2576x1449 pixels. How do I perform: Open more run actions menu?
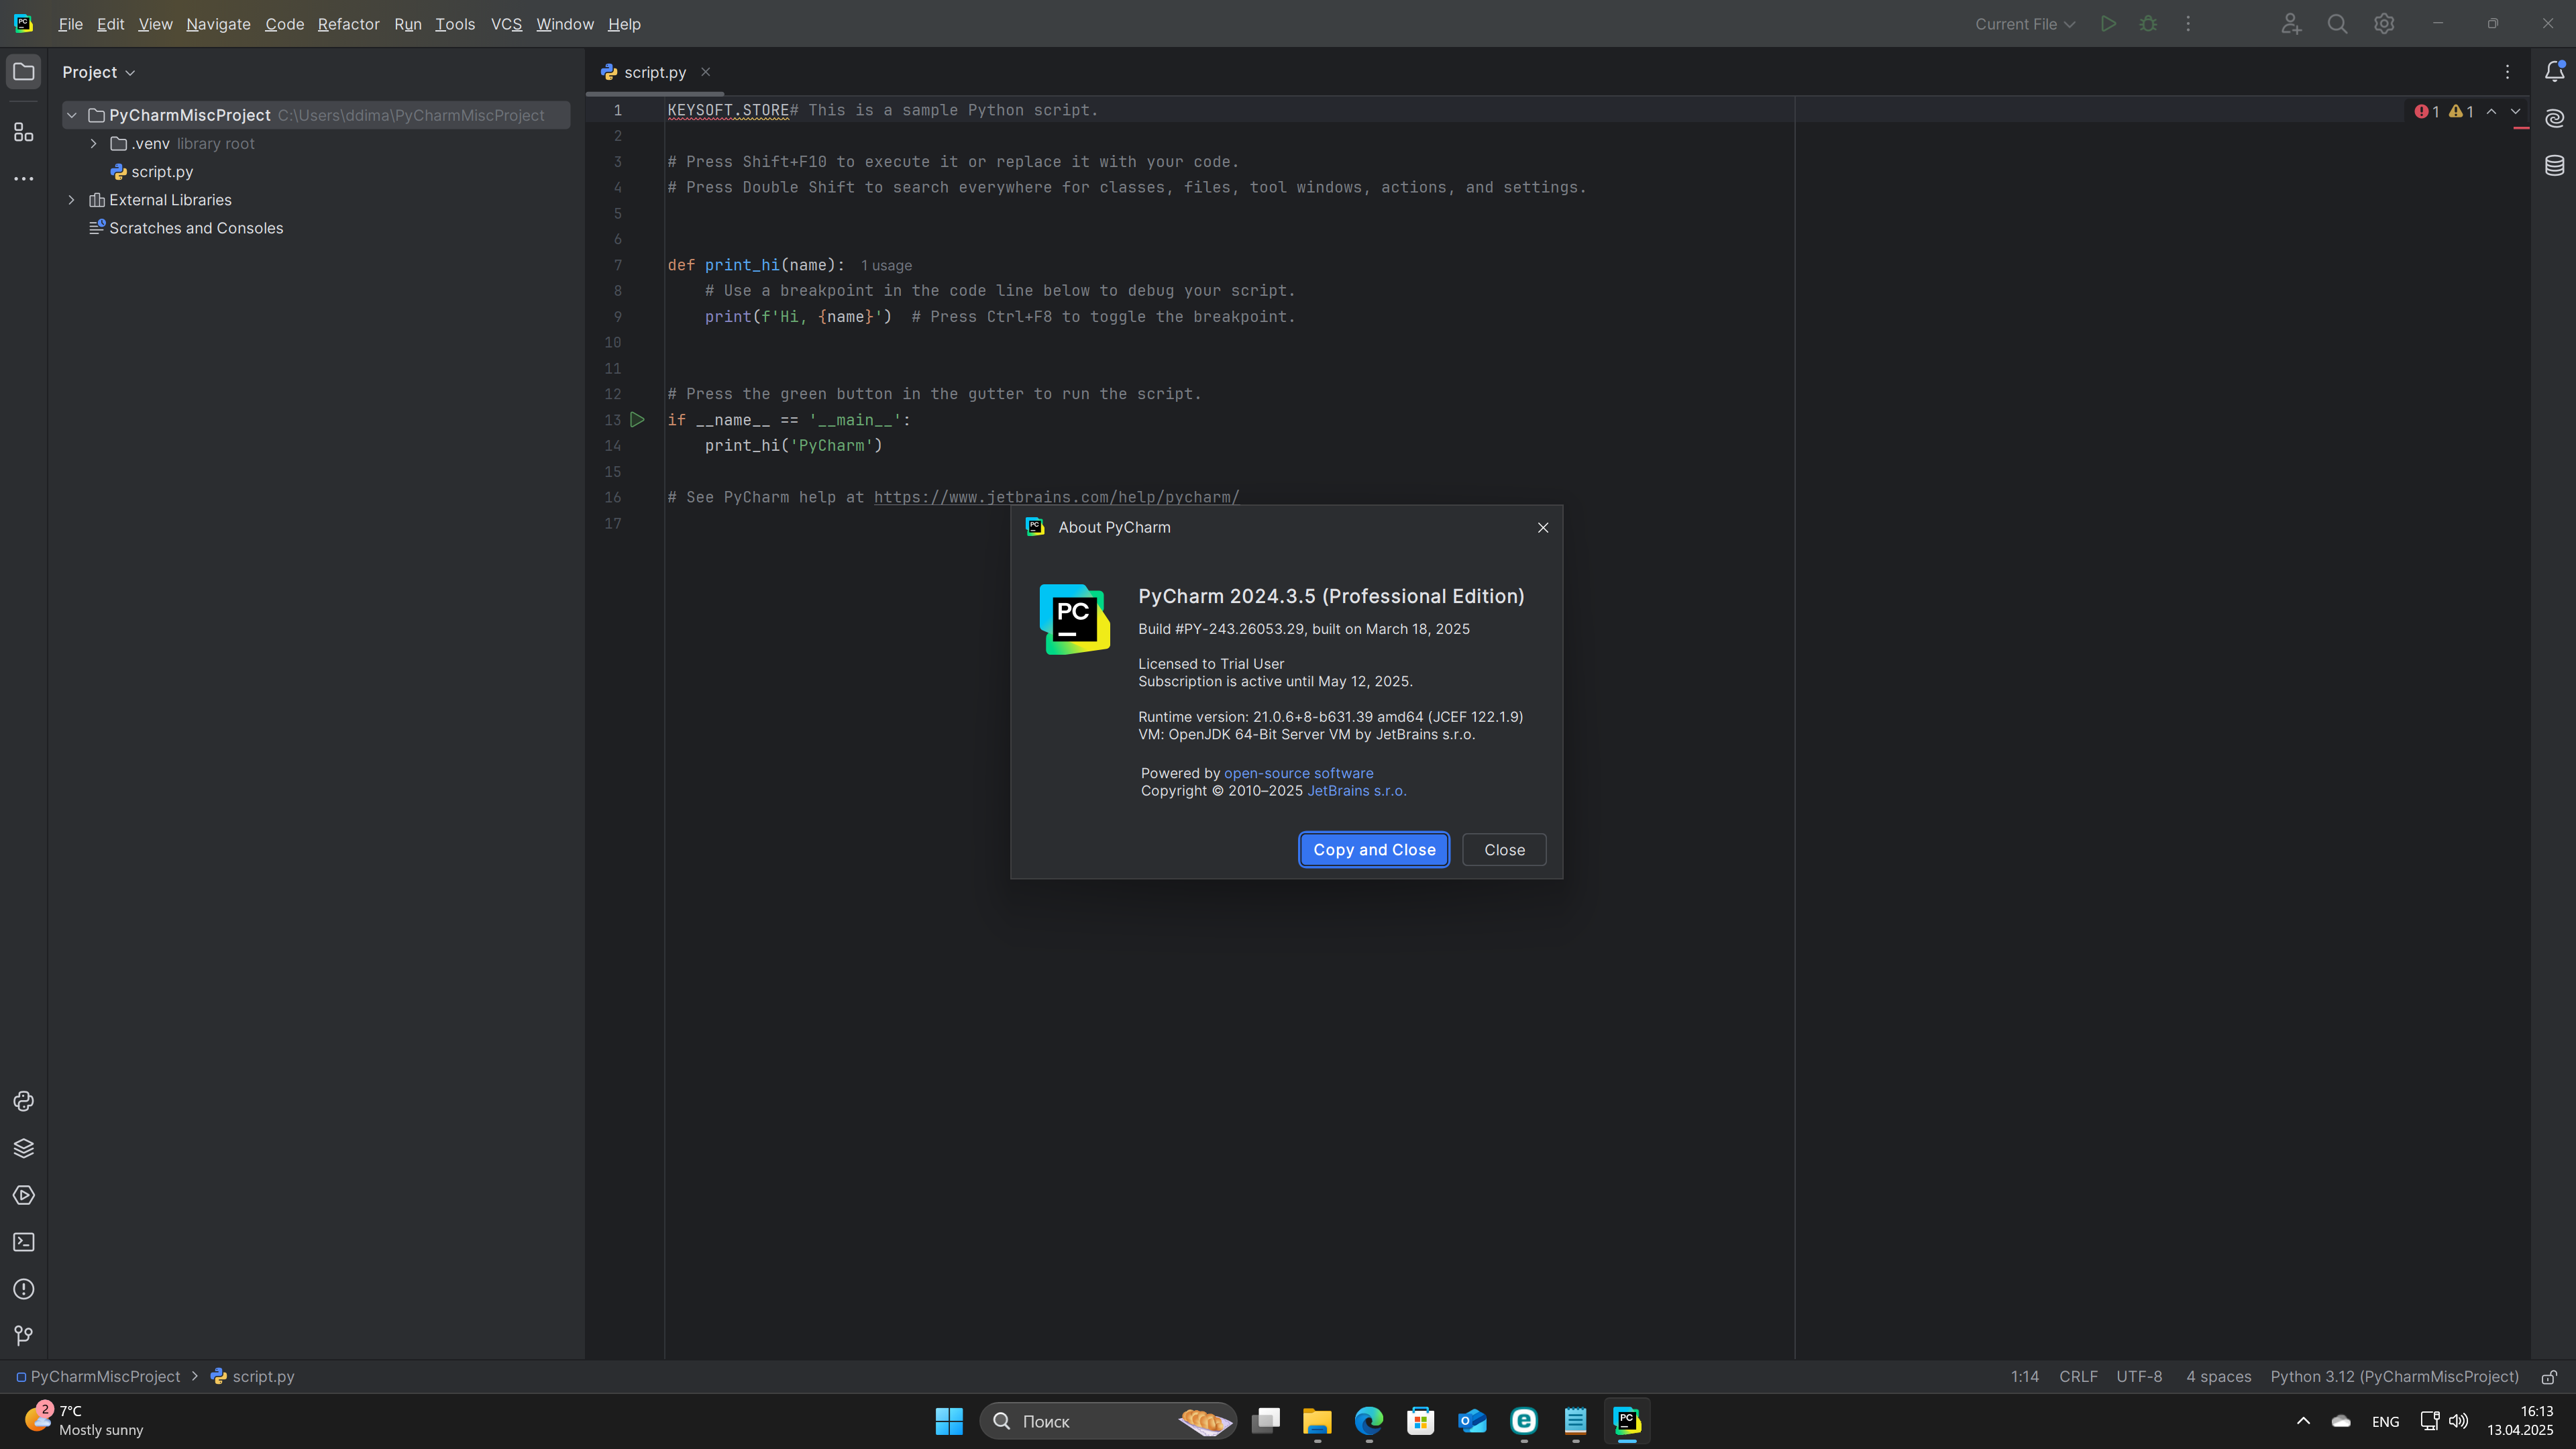[x=2188, y=24]
